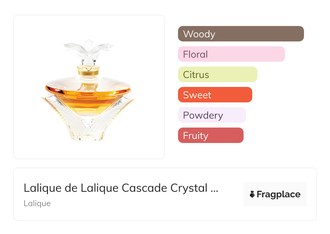Choose the orange Sweet accord bar
Viewport: 330px width, 234px height.
click(215, 95)
